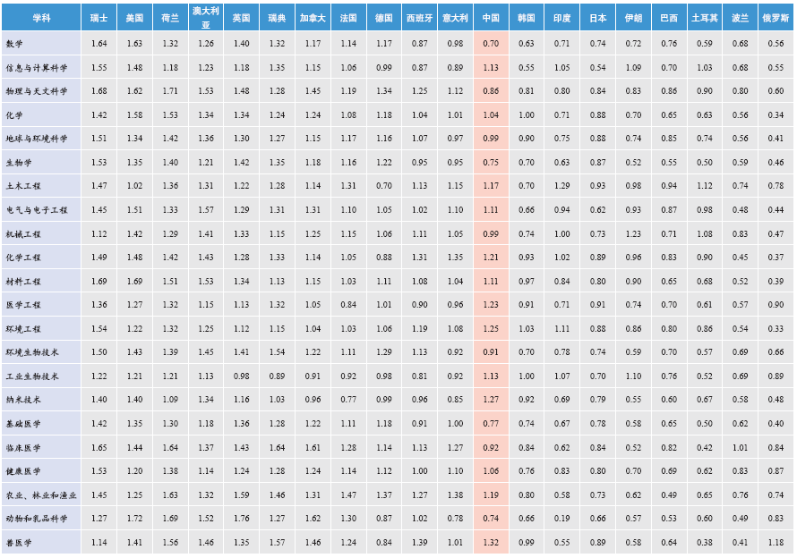Select the 地球与环境科学 row label
The image size is (797, 558).
coord(36,139)
